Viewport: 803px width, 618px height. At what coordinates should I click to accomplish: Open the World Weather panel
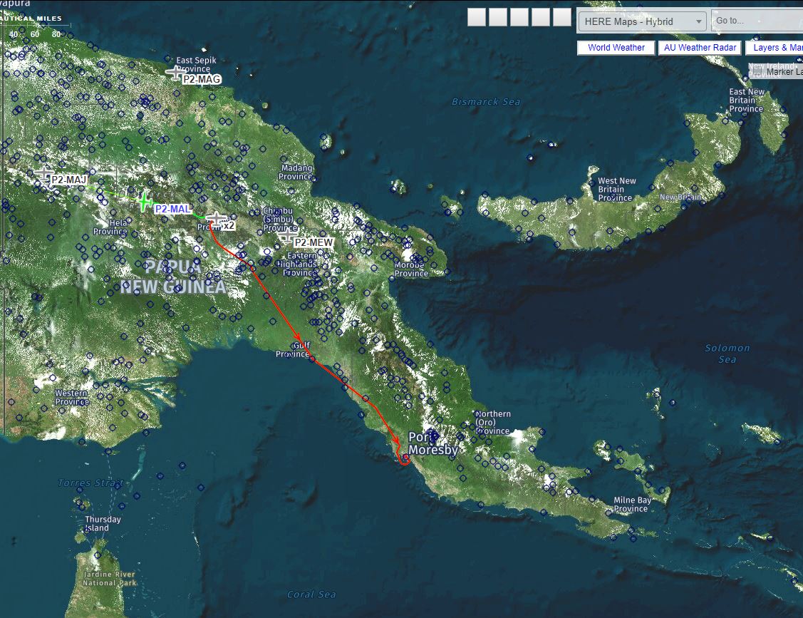[x=616, y=48]
